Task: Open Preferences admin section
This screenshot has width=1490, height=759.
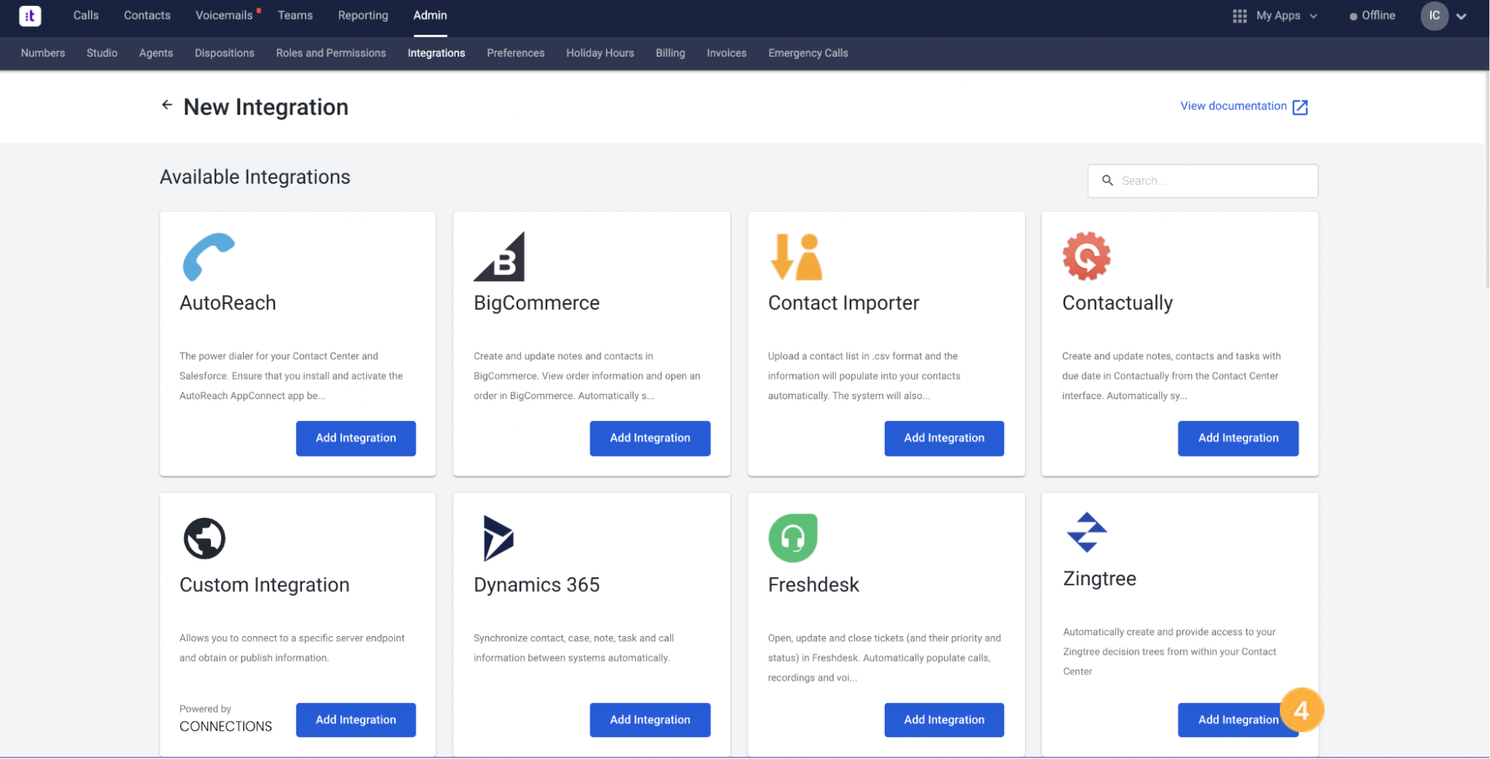Action: click(516, 53)
